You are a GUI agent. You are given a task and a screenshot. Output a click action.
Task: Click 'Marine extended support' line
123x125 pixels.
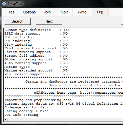[x=36, y=70]
